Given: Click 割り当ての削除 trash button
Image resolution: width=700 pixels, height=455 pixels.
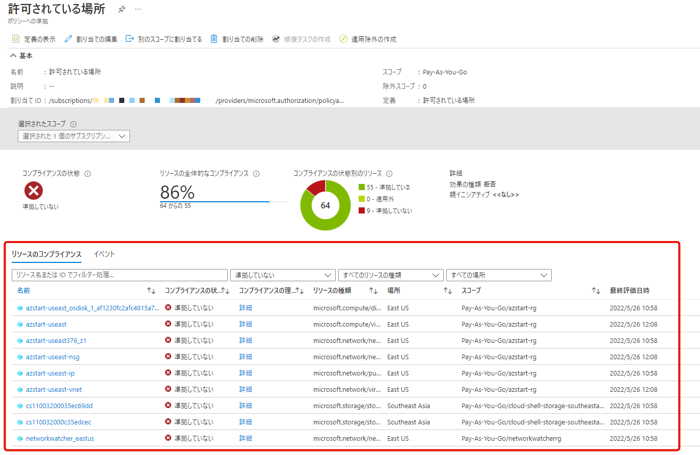Looking at the screenshot, I should [x=237, y=39].
